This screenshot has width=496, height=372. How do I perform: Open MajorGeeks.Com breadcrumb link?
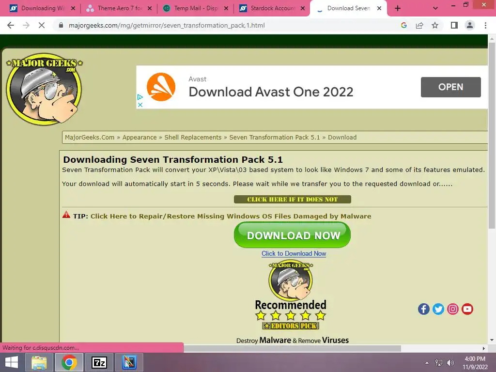[90, 137]
